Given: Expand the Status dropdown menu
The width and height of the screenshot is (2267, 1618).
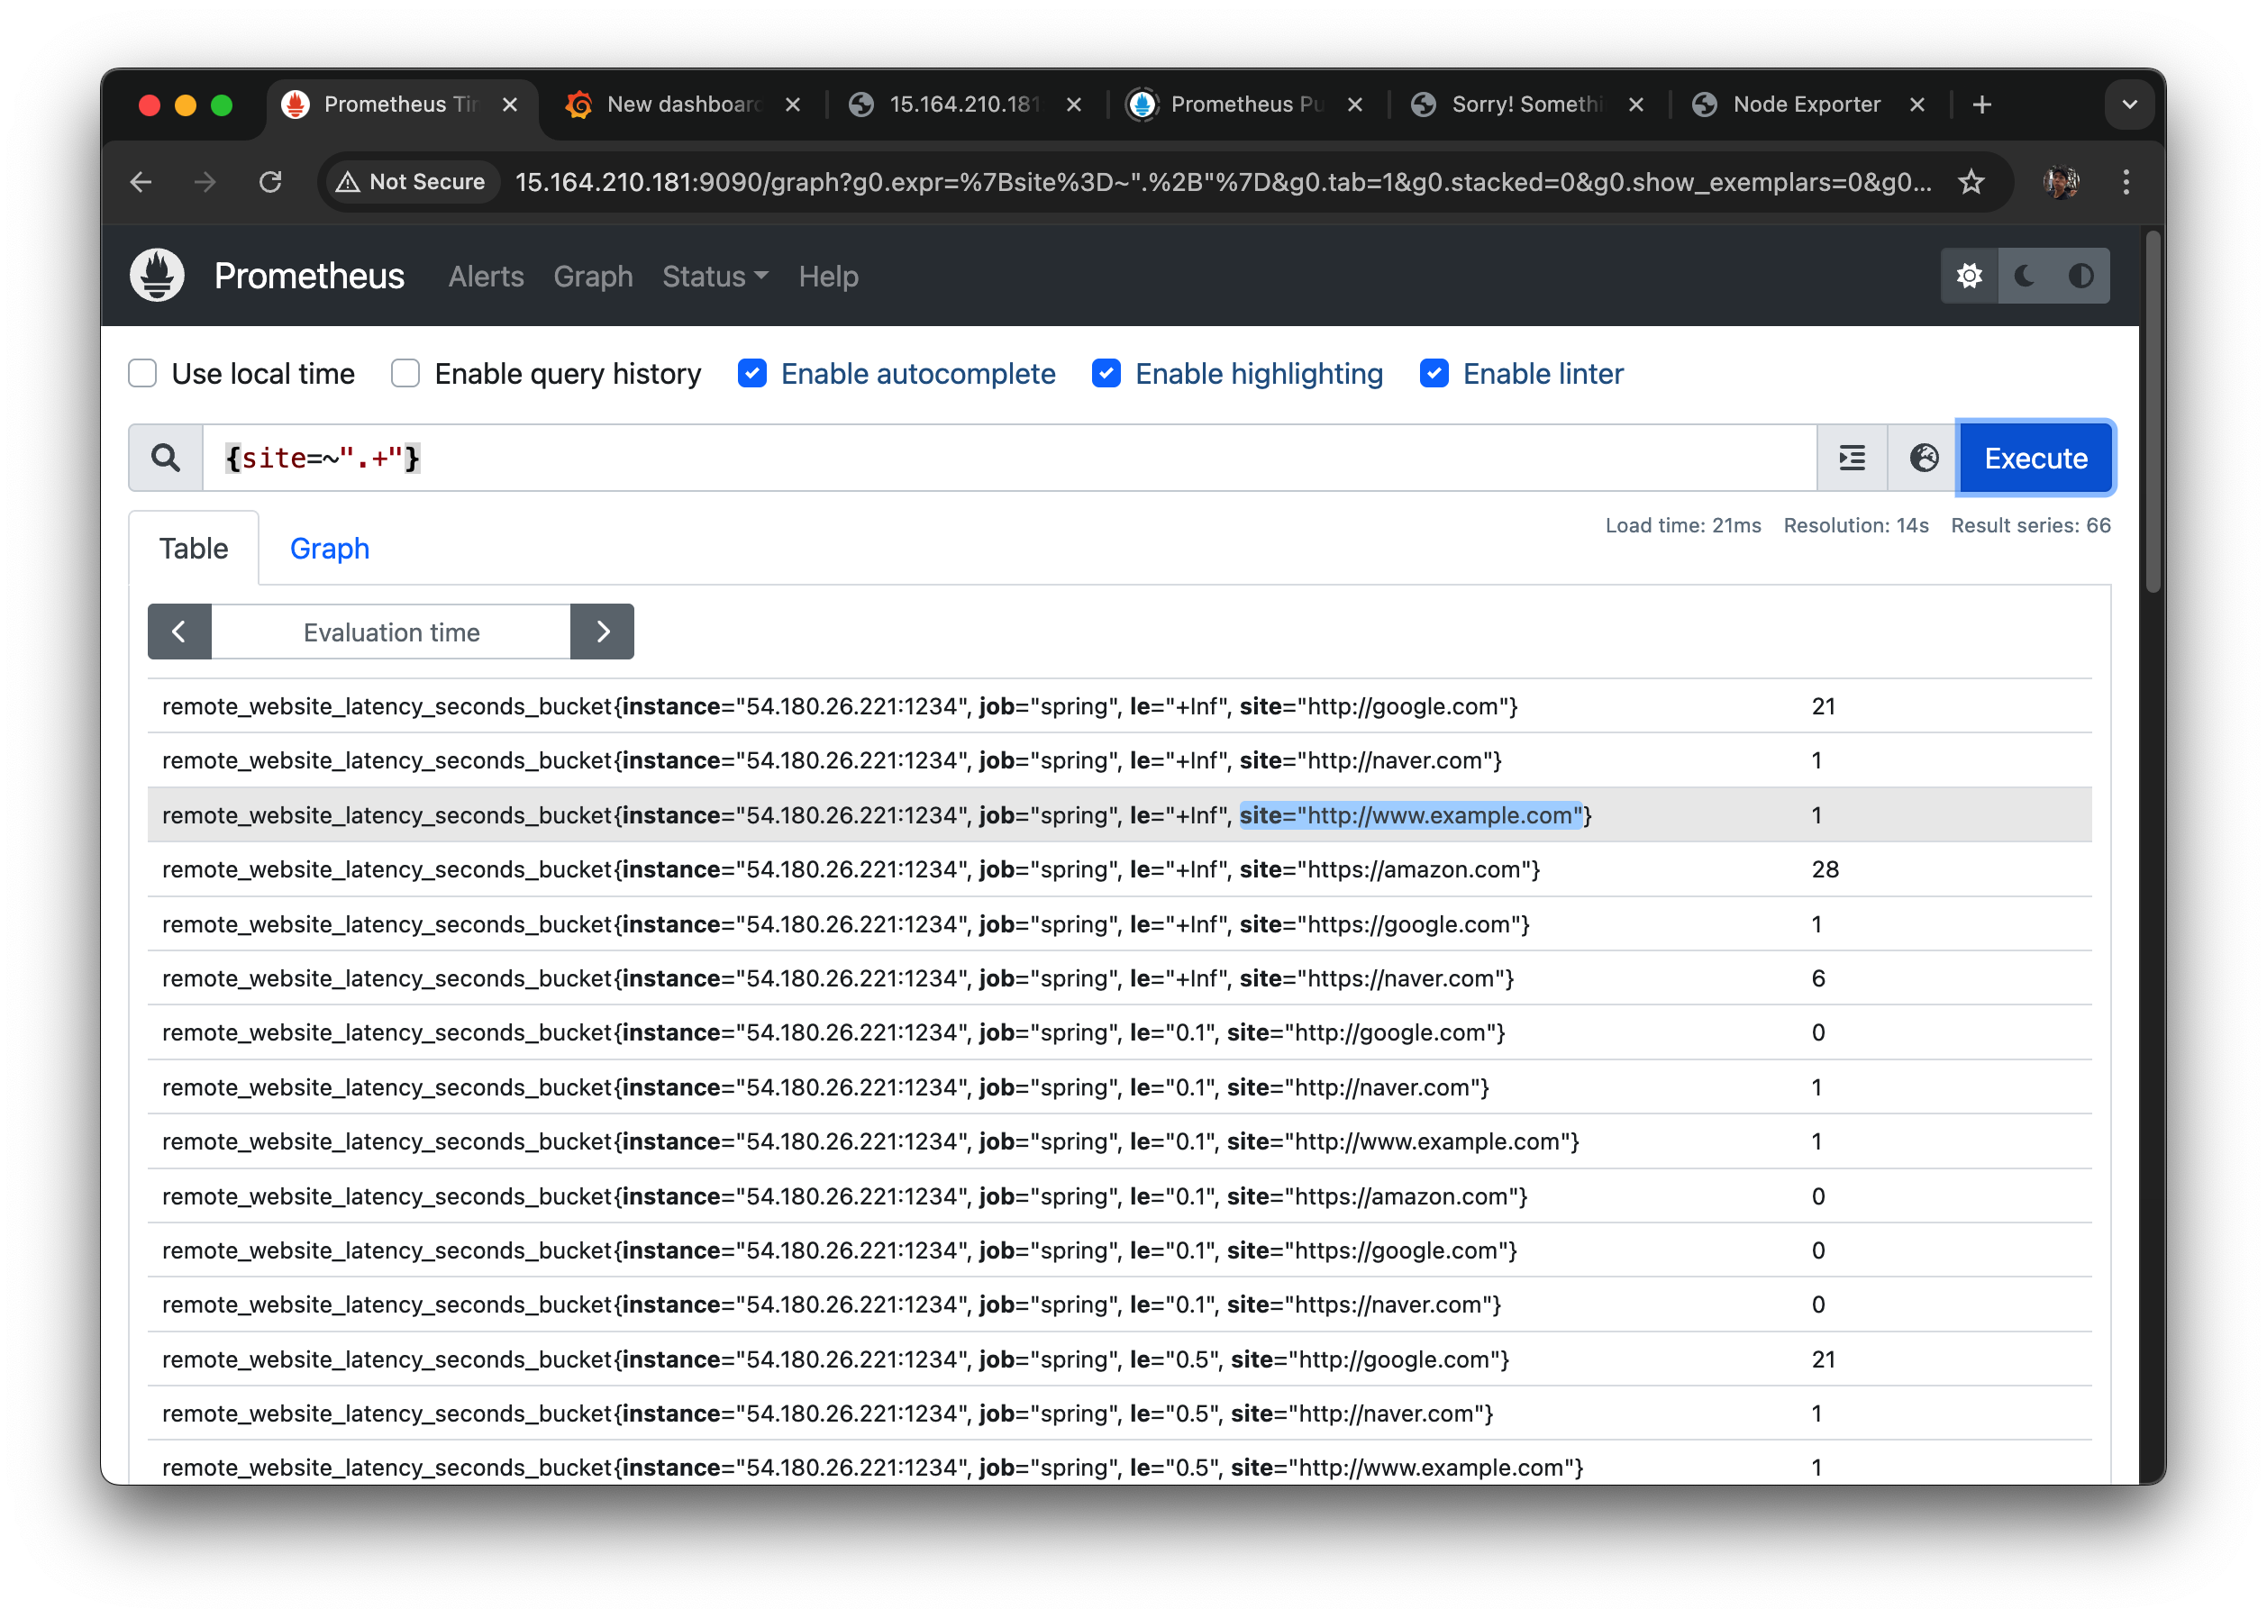Looking at the screenshot, I should coord(715,276).
